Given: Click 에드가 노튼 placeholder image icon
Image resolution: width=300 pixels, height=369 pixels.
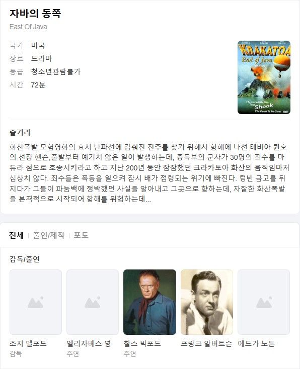Looking at the screenshot, I should coord(264,302).
